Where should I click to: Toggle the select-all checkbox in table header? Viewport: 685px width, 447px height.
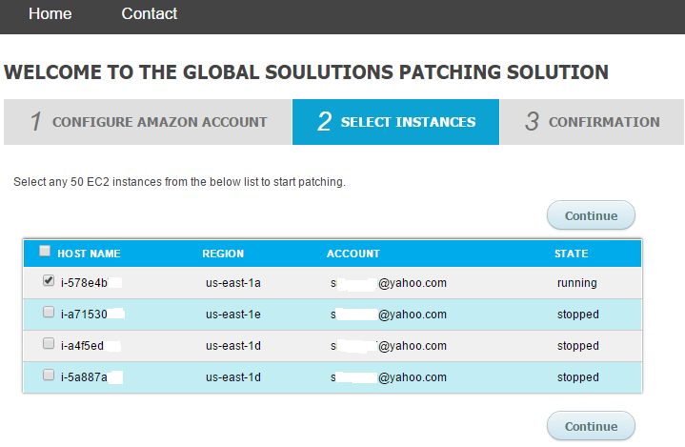point(45,252)
